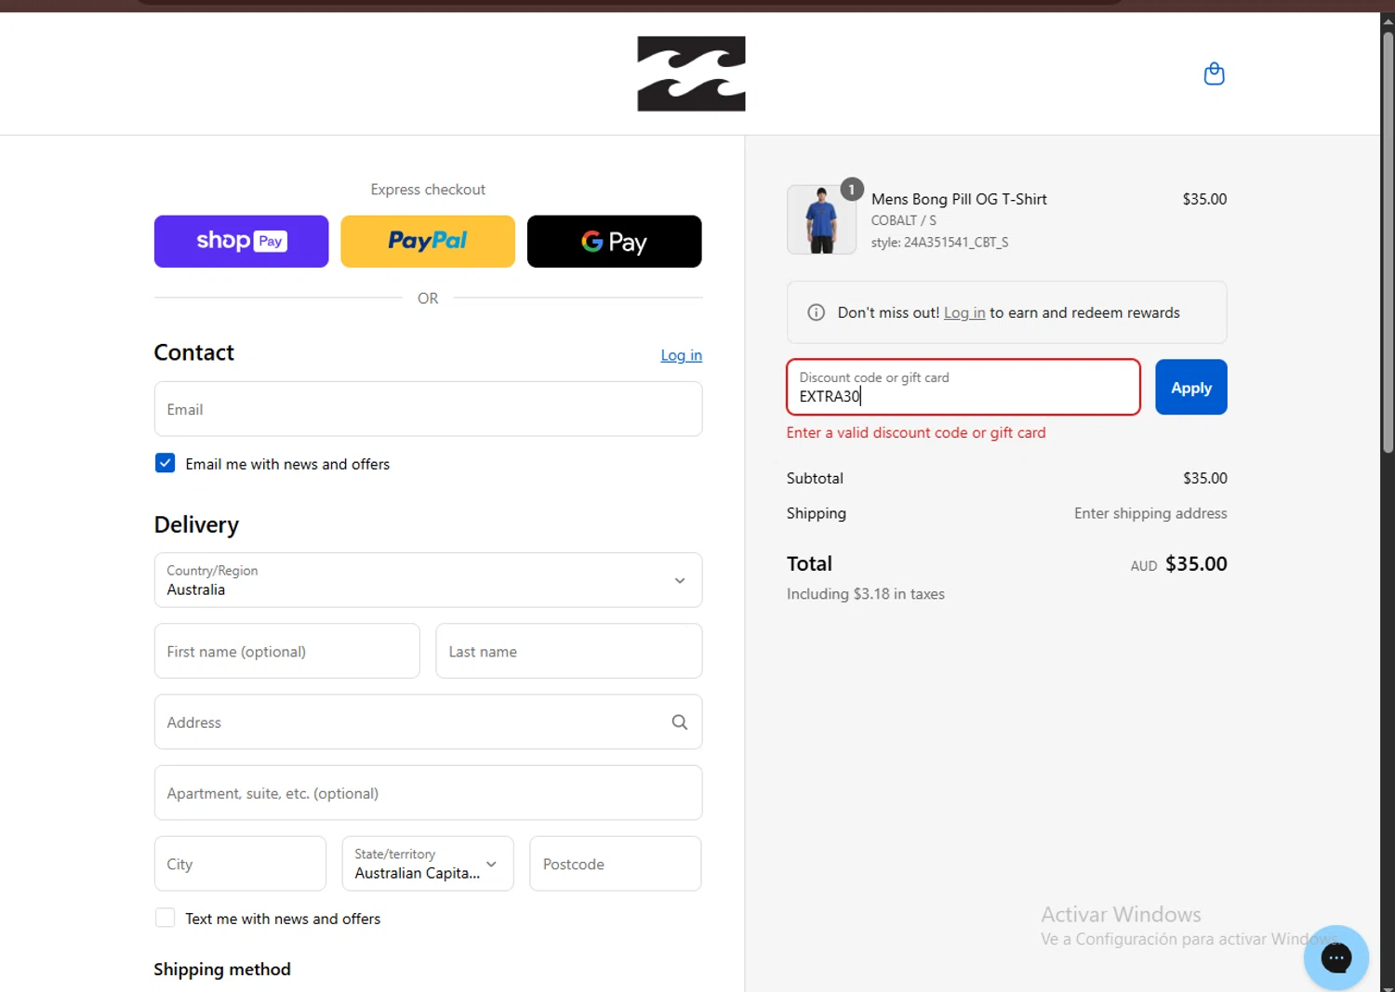Viewport: 1395px width, 992px height.
Task: Click the Mens Bong Pill OG T-Shirt name
Action: pos(959,199)
